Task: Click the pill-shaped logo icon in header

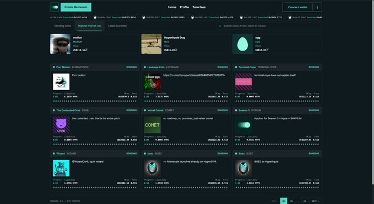Action: pos(55,7)
